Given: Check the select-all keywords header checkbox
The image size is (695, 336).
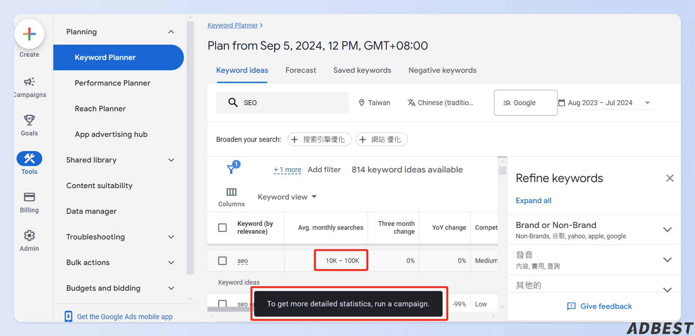Looking at the screenshot, I should click(222, 228).
